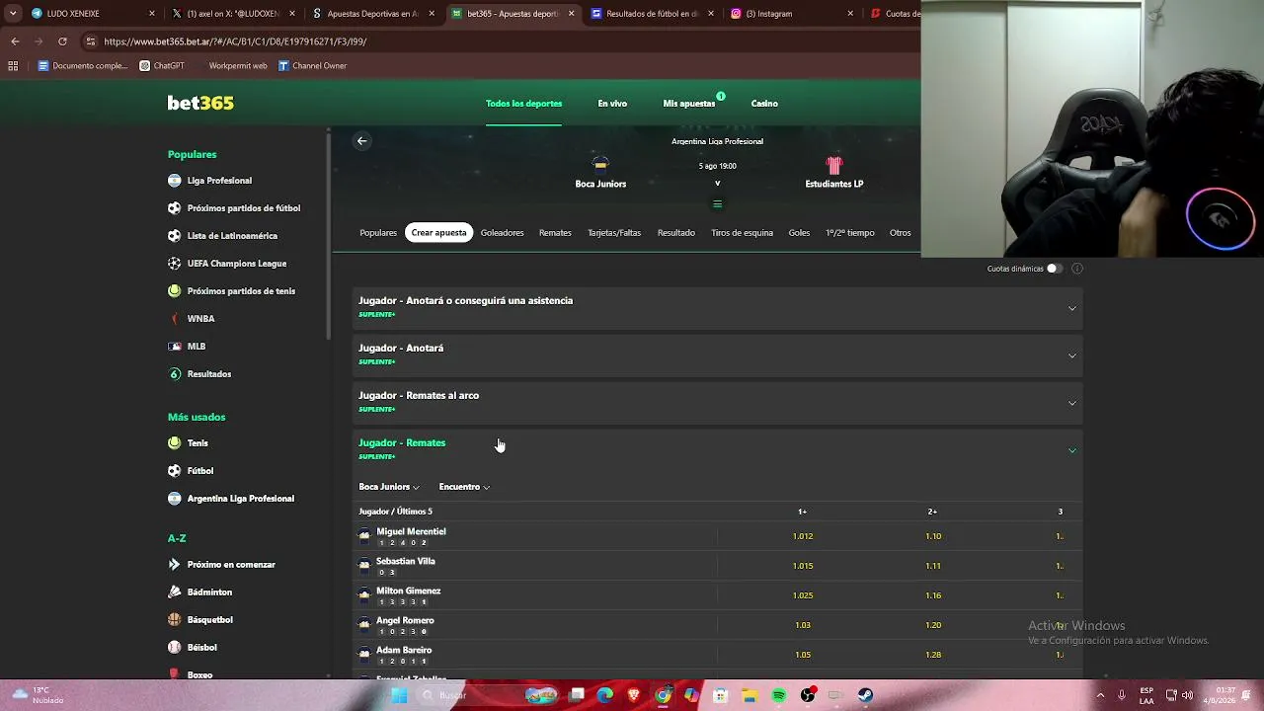Select Sebastian Villa 2+ odds 1.11
This screenshot has height=711, width=1264.
click(933, 566)
